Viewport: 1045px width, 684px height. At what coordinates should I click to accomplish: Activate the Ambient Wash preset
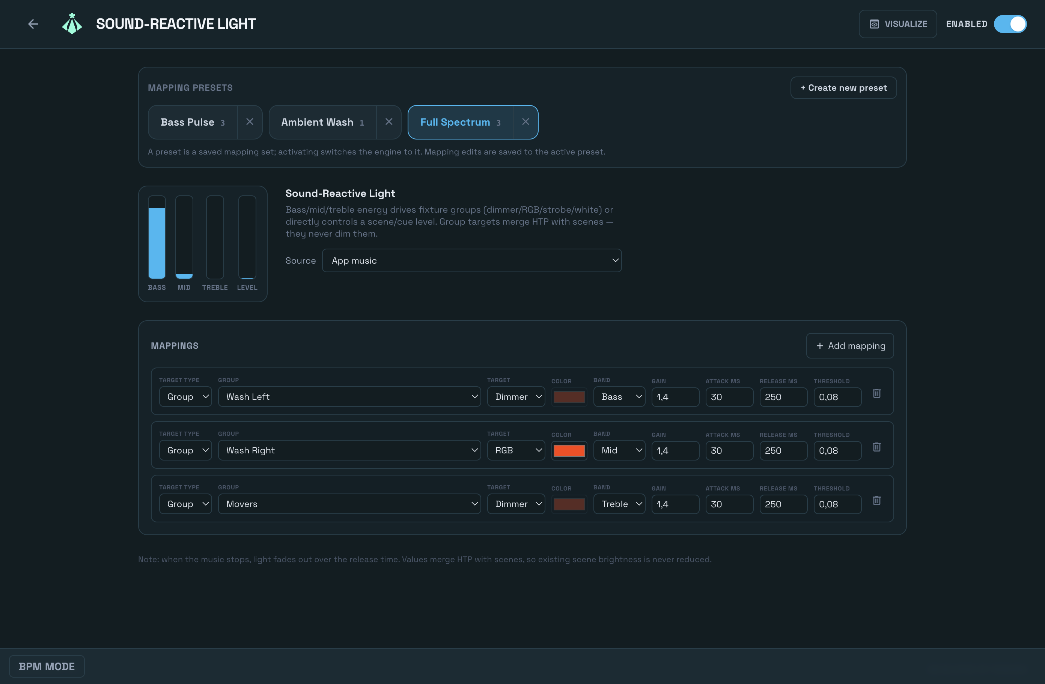pos(322,122)
